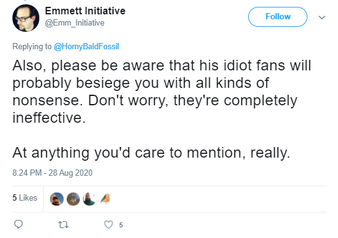Retweet this tweet using the retweet icon
The image size is (338, 238).
(x=64, y=225)
